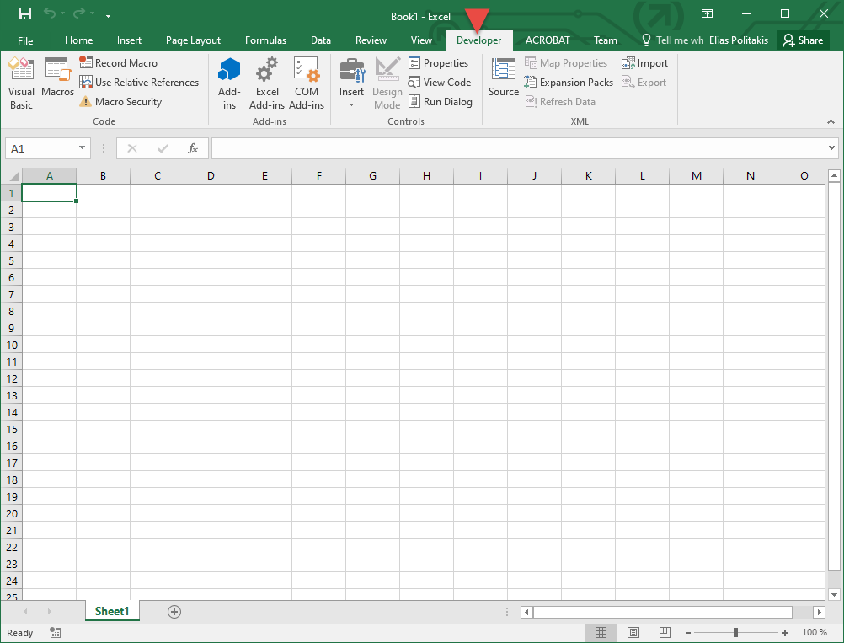Click the Tell me search box
Viewport: 844px width, 643px height.
click(673, 40)
